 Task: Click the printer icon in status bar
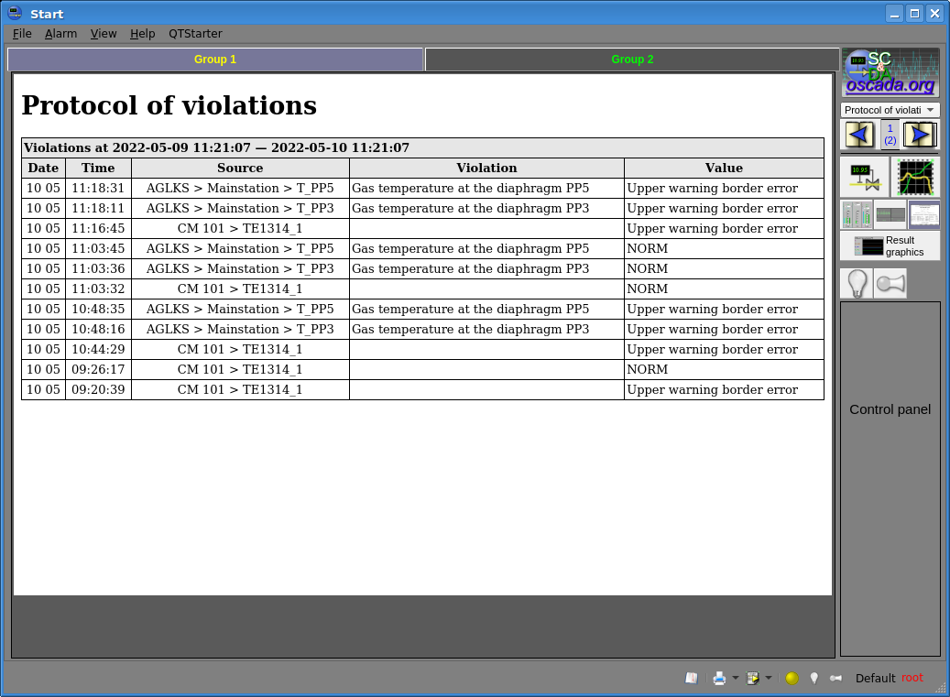pos(719,678)
